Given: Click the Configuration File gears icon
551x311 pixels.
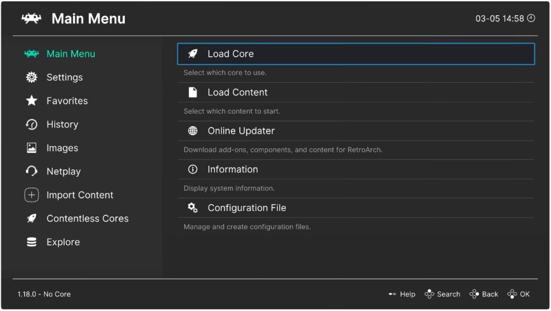Looking at the screenshot, I should coord(193,207).
